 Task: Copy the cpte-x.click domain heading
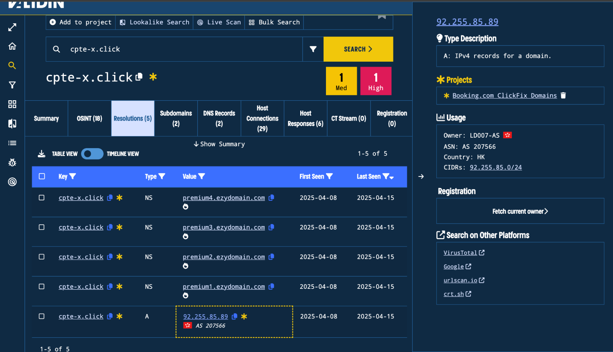(139, 77)
